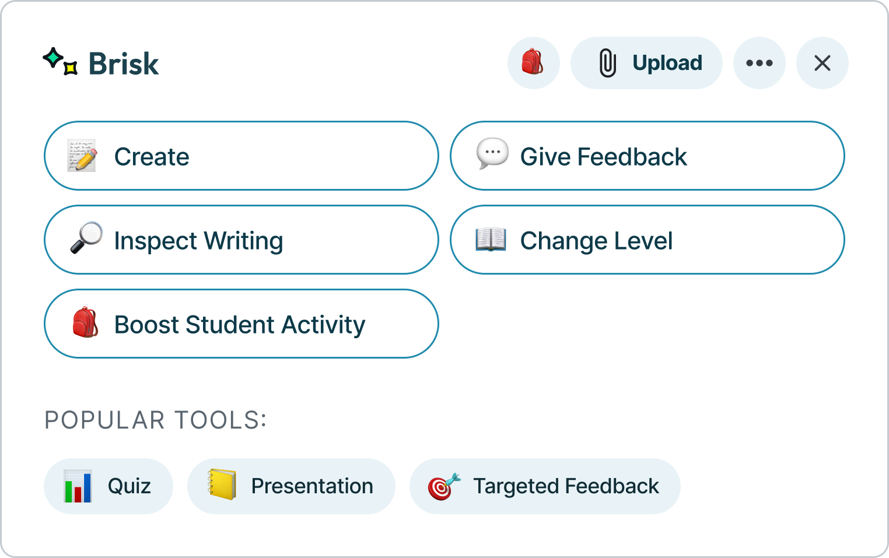Viewport: 889px width, 558px height.
Task: Click the yellow notebook icon on Presentation
Action: click(222, 485)
